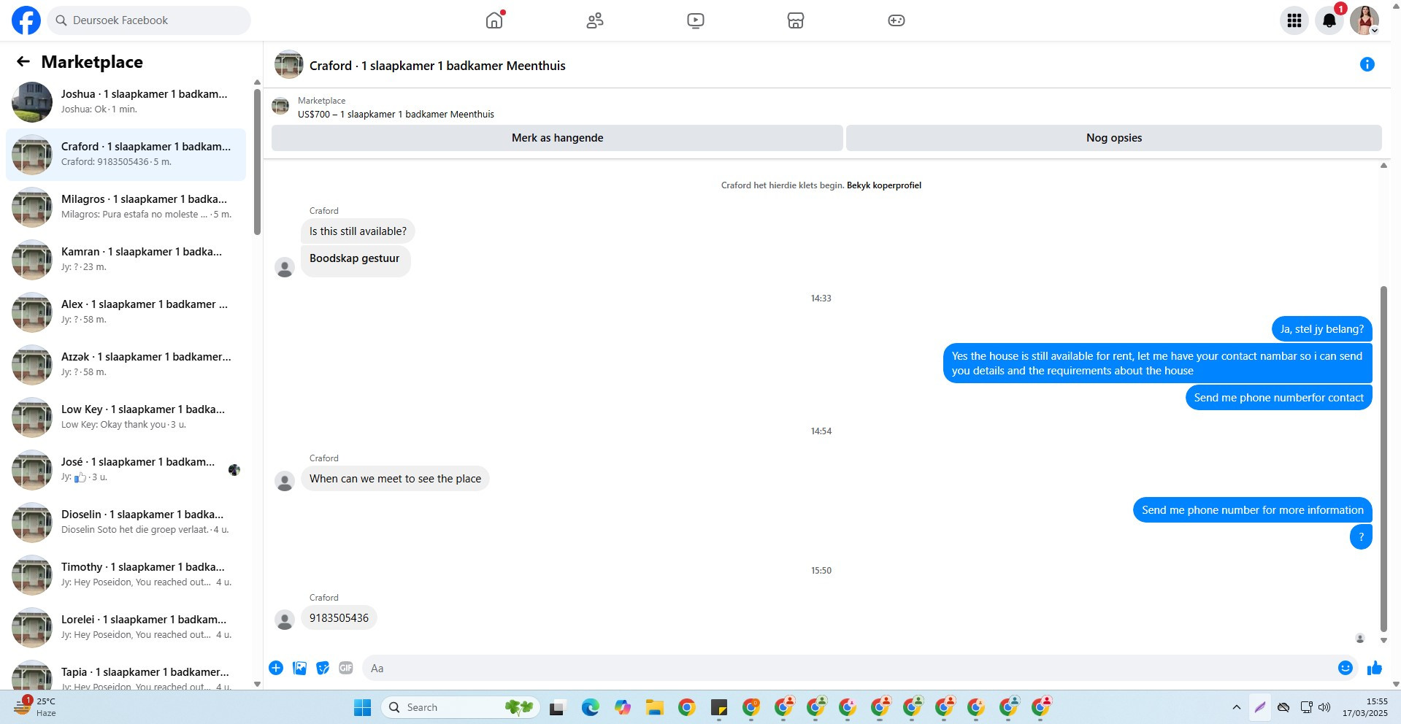This screenshot has height=724, width=1401.
Task: Click the plus icon for more actions
Action: pyautogui.click(x=276, y=668)
